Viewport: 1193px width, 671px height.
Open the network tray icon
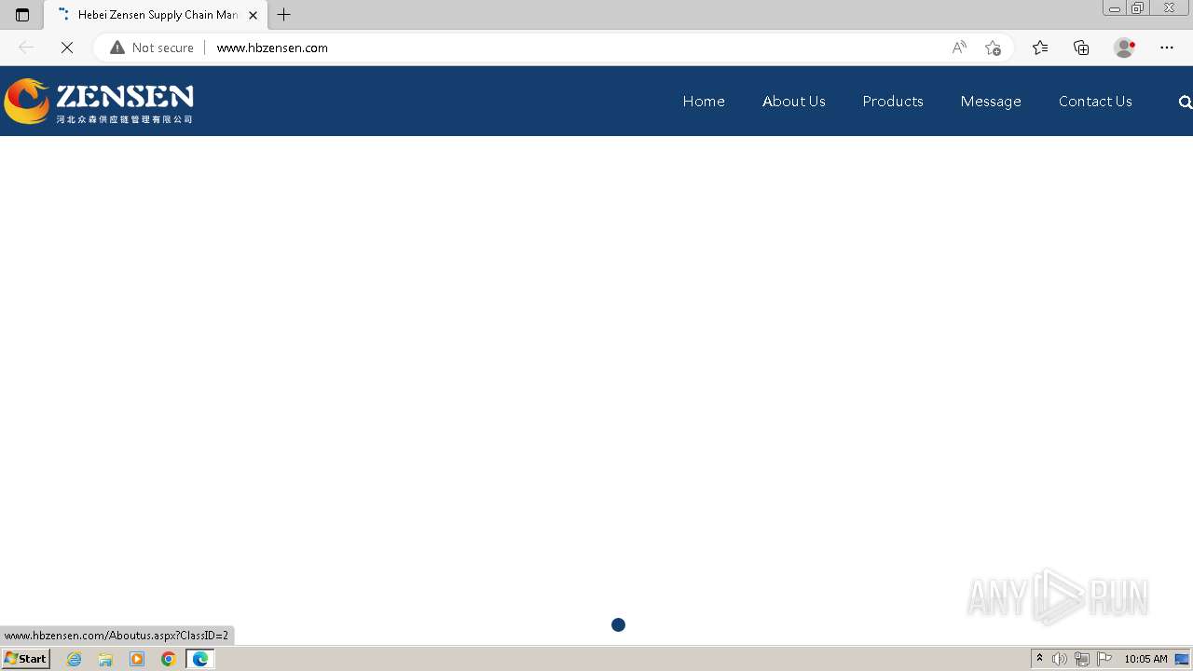click(1082, 659)
